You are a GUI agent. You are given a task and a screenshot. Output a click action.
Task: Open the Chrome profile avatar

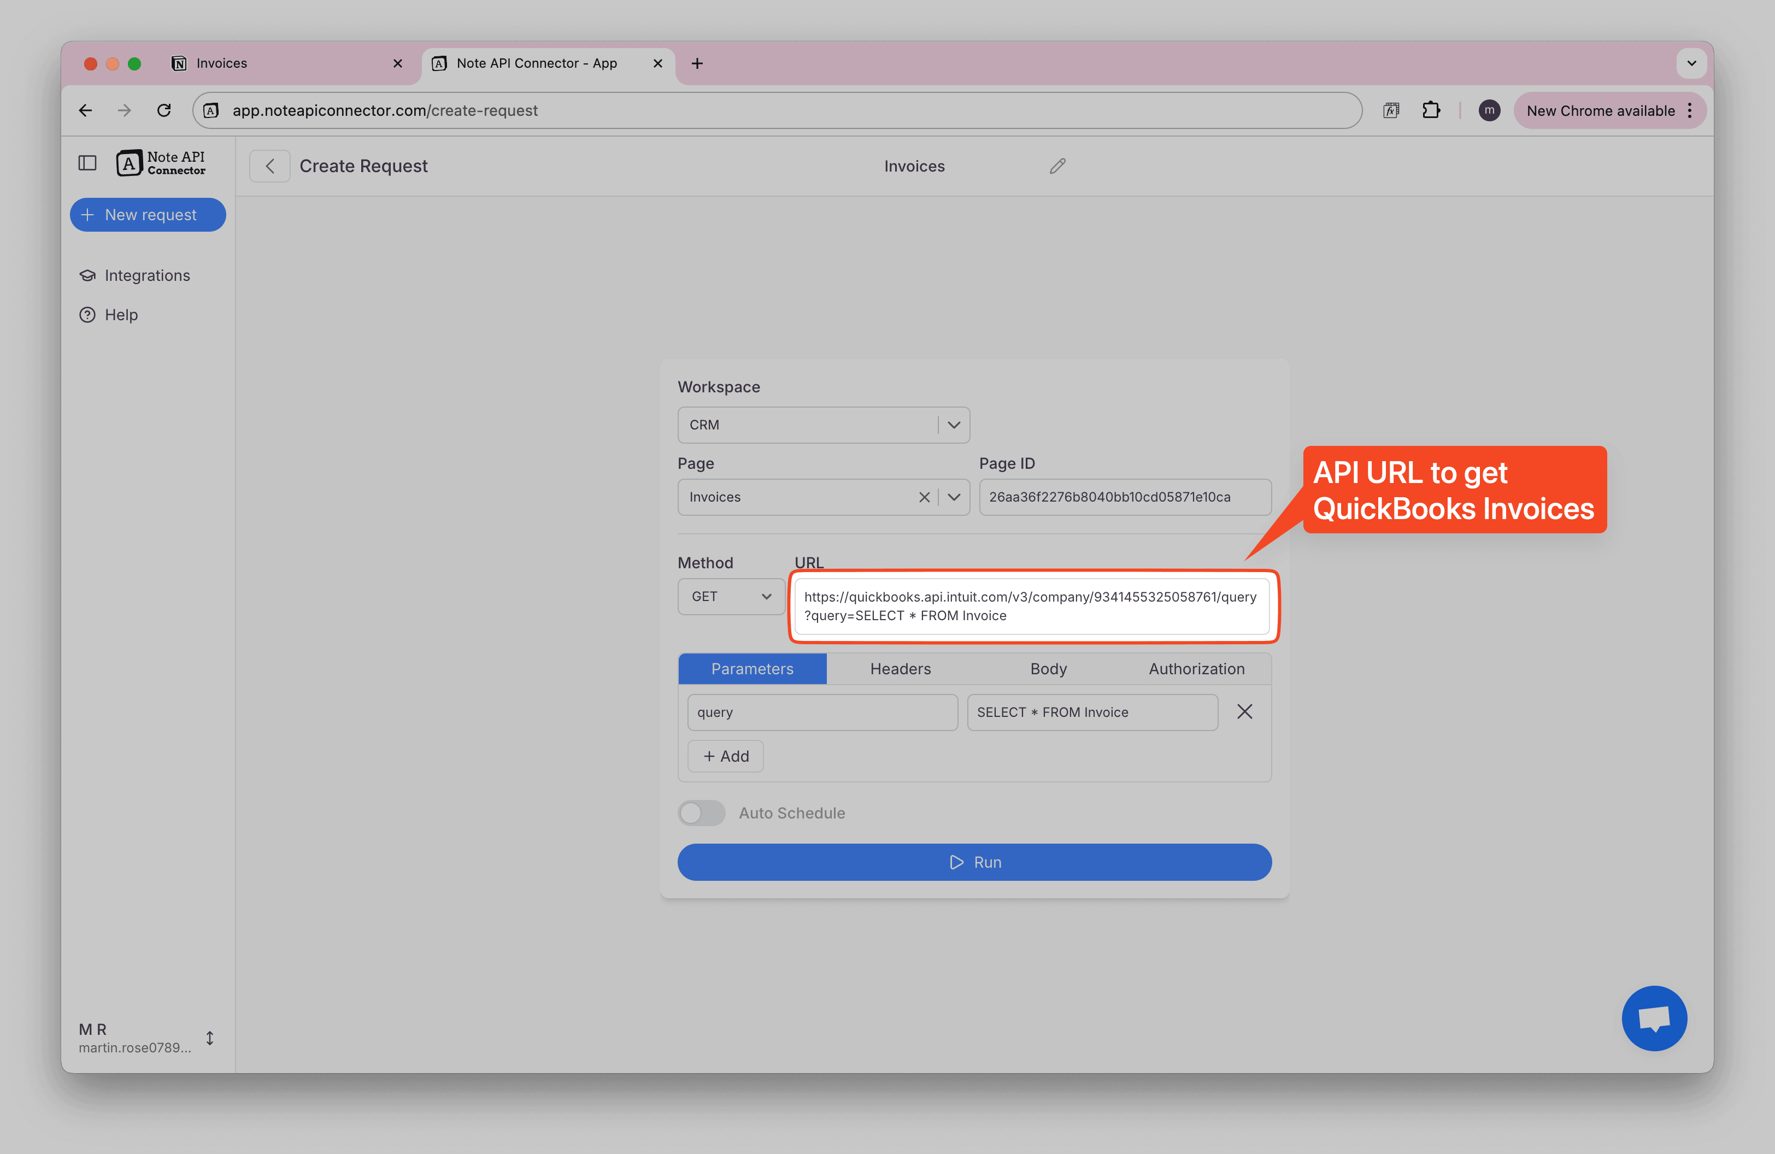click(1489, 110)
